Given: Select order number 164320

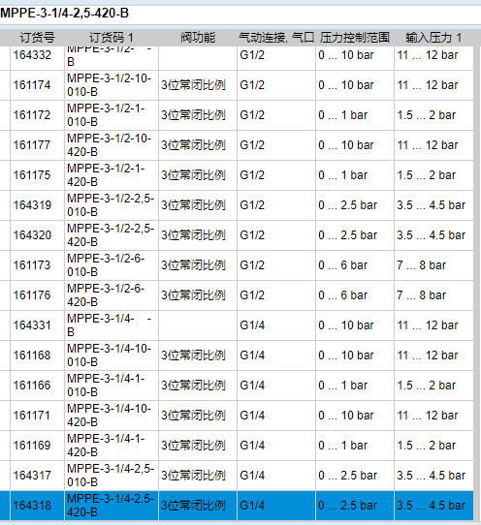Looking at the screenshot, I should point(32,235).
